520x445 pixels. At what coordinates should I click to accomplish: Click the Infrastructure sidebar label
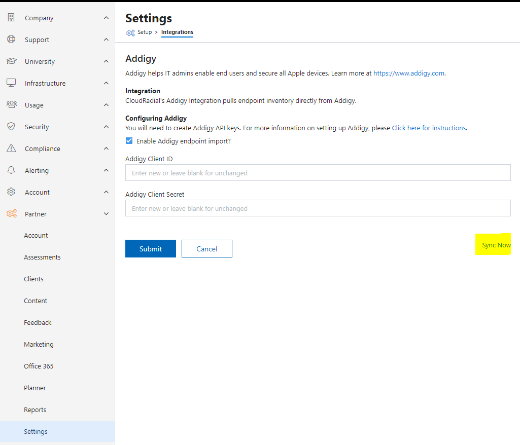(x=45, y=83)
